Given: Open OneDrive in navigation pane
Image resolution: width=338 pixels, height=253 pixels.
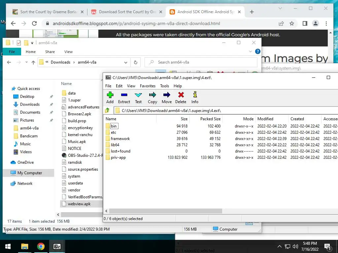Looking at the screenshot, I should click(25, 162).
